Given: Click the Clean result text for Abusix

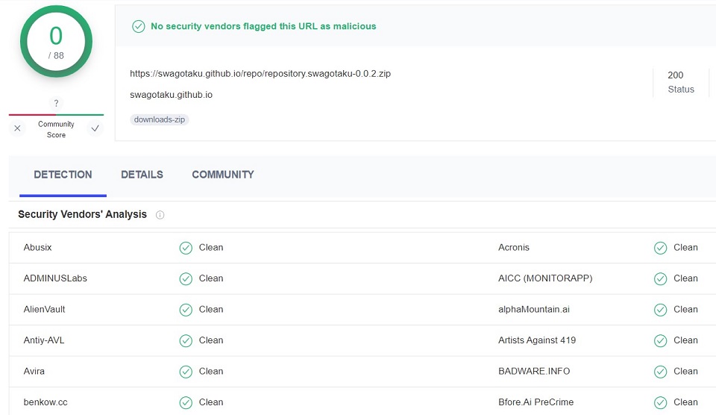Looking at the screenshot, I should coord(211,247).
